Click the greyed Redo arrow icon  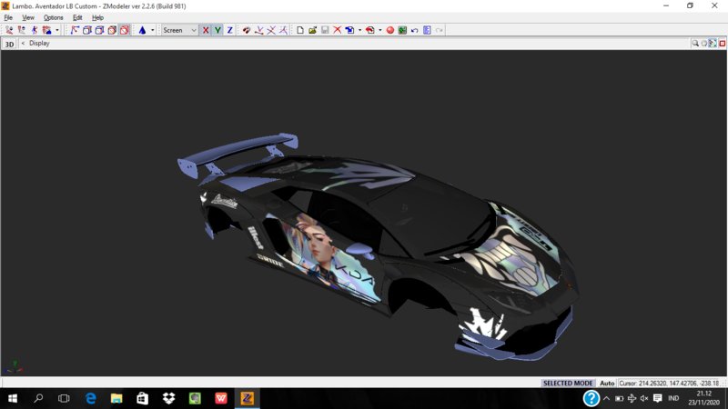click(x=439, y=30)
